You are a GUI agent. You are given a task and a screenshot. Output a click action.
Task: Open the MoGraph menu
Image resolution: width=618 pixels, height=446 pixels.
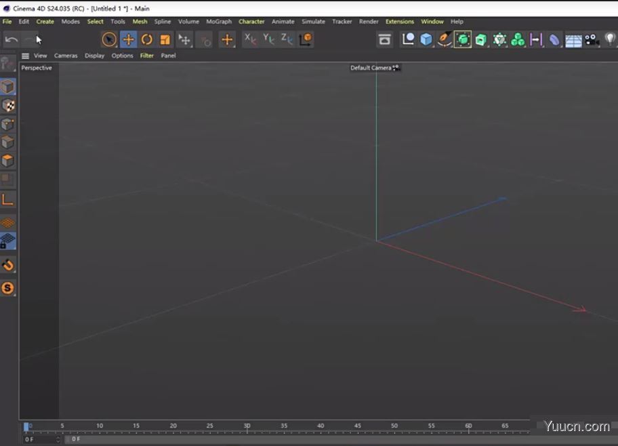(219, 21)
